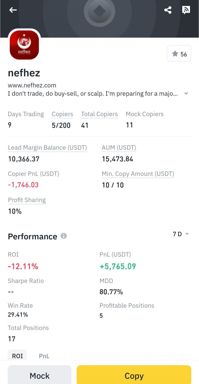The image size is (199, 384).
Task: Click the Performance info icon
Action: 64,236
